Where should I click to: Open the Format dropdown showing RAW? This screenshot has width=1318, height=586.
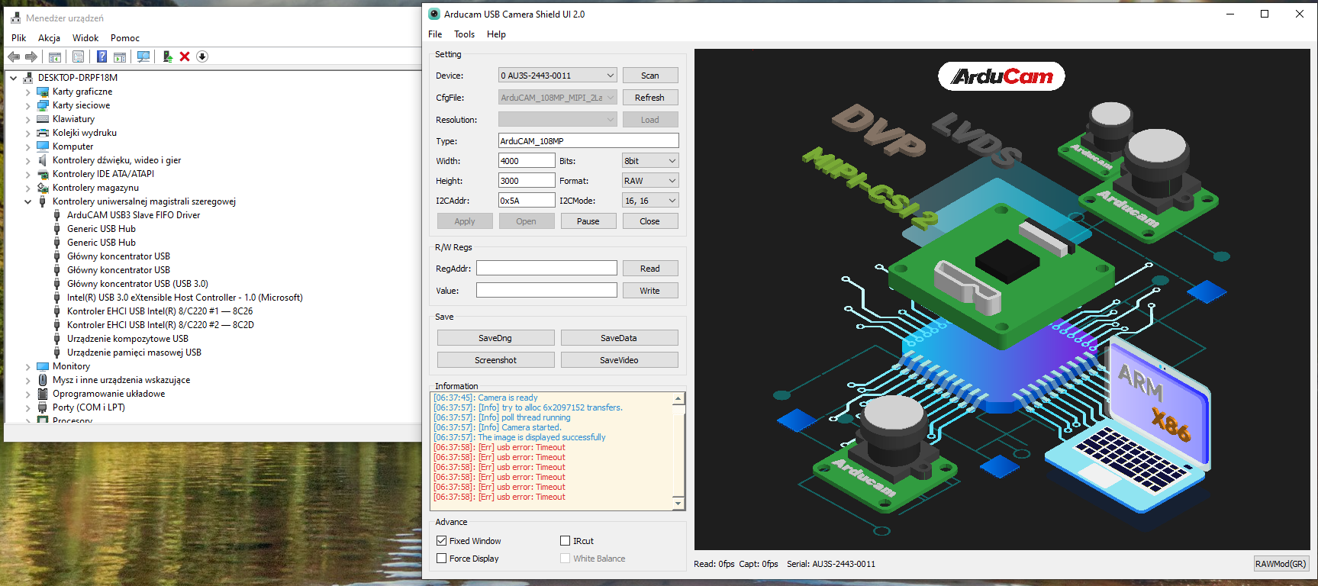coord(650,181)
